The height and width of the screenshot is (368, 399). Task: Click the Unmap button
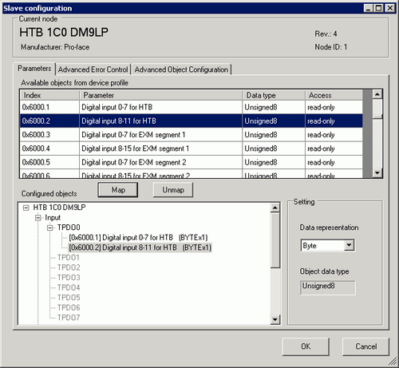pos(173,190)
